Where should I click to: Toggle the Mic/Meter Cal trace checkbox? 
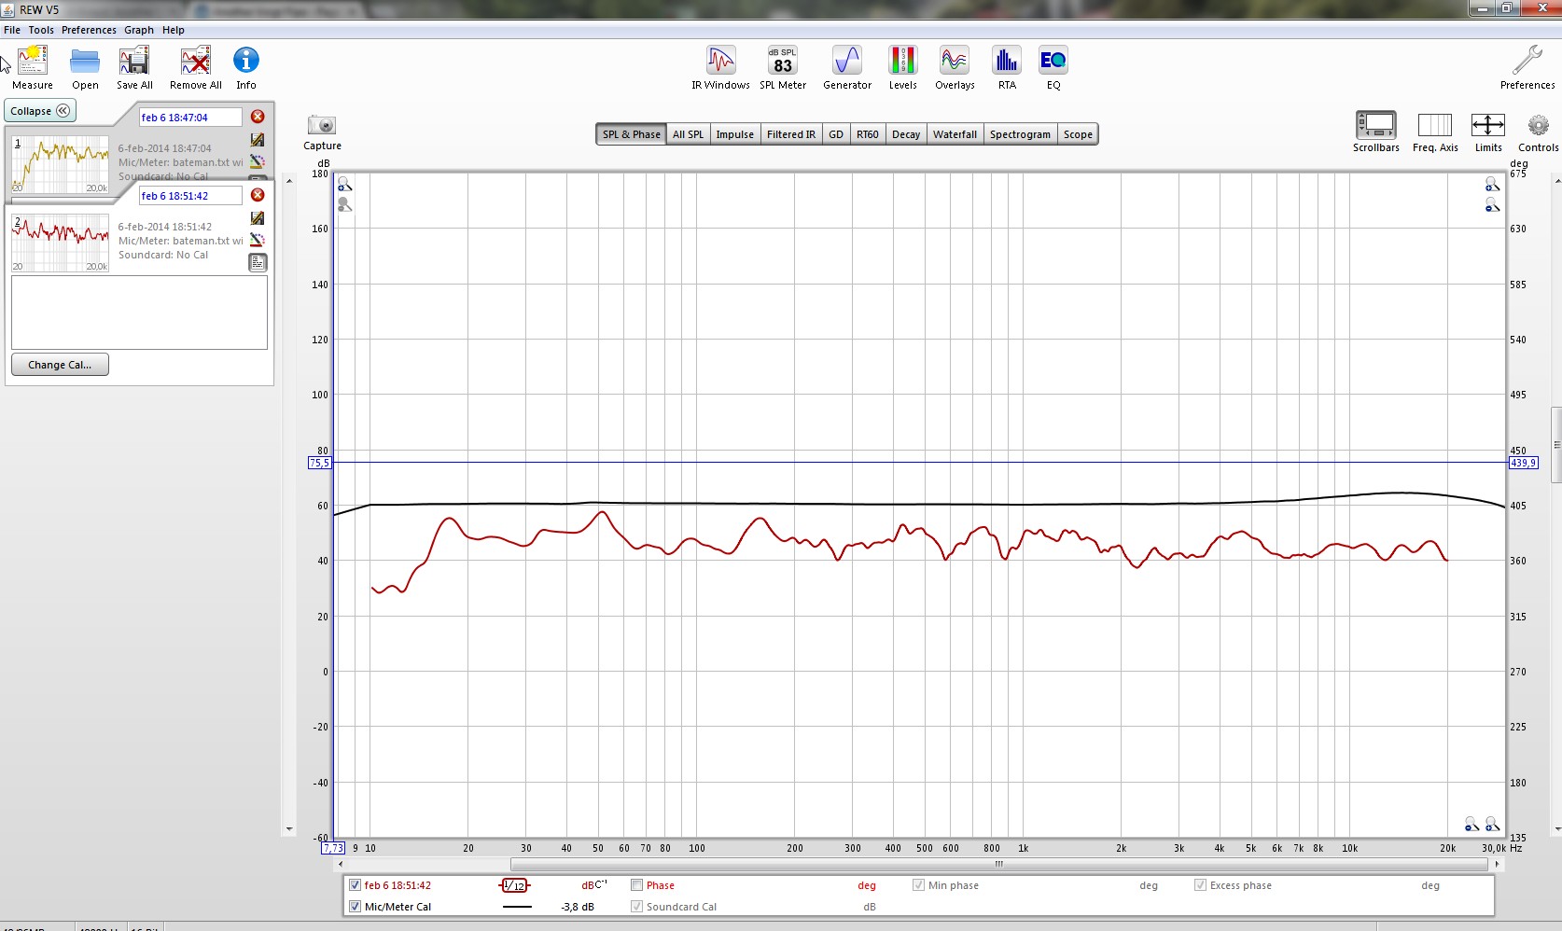[355, 907]
